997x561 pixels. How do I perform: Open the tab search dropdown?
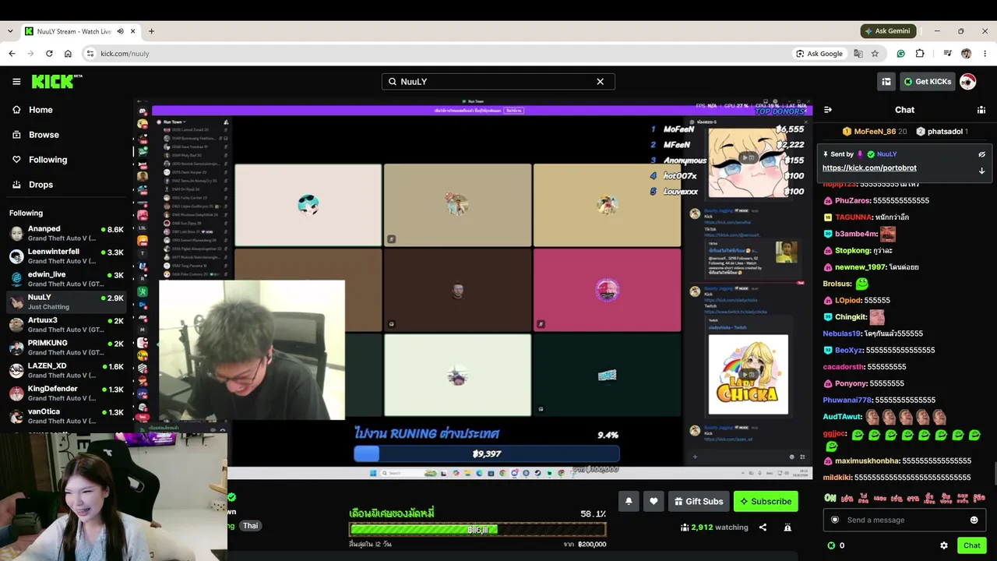point(10,31)
